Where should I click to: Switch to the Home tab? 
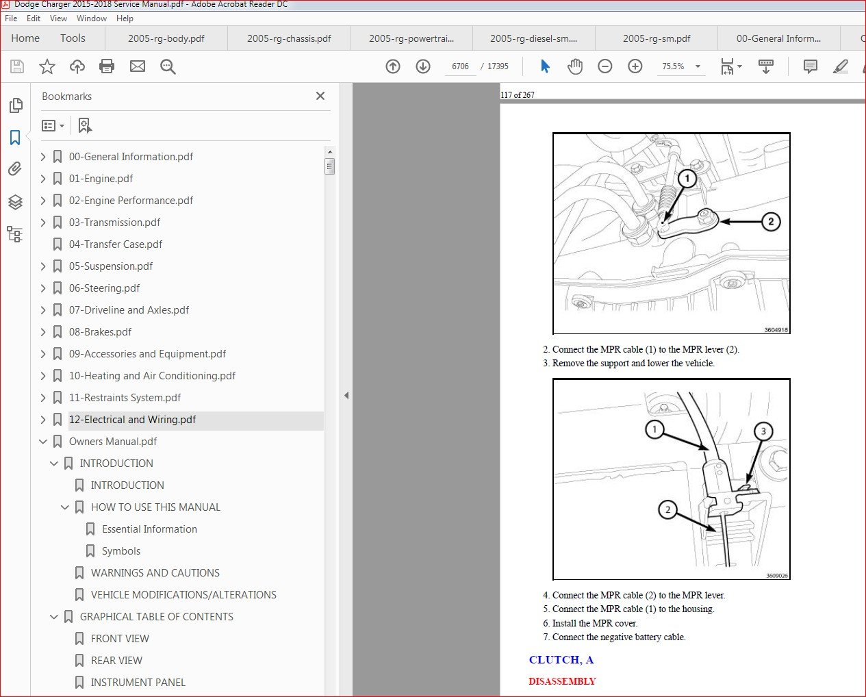(25, 38)
